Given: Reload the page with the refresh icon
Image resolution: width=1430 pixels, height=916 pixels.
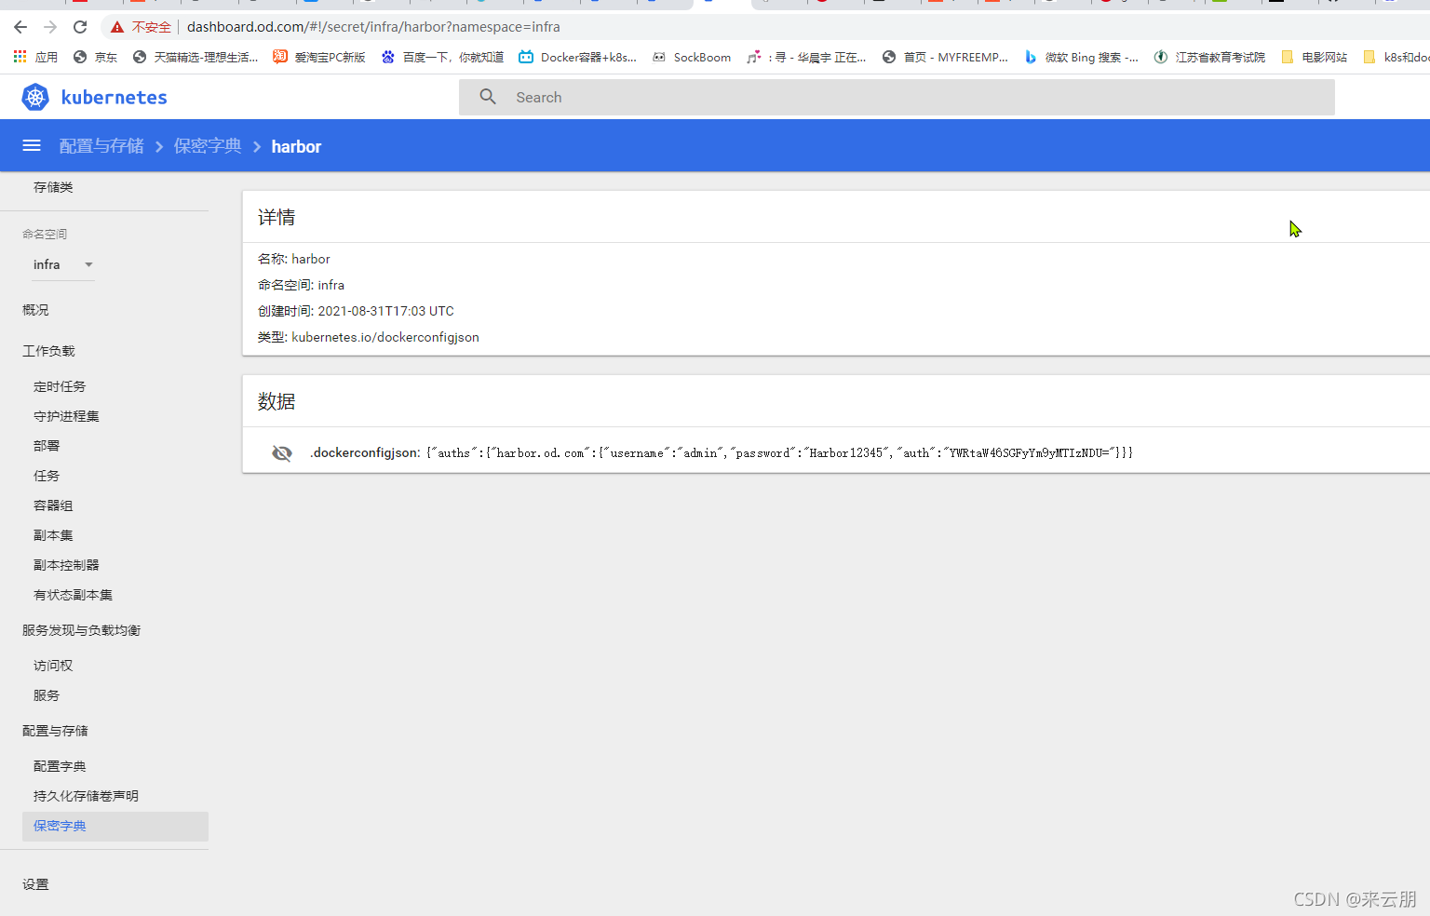Looking at the screenshot, I should pyautogui.click(x=79, y=26).
